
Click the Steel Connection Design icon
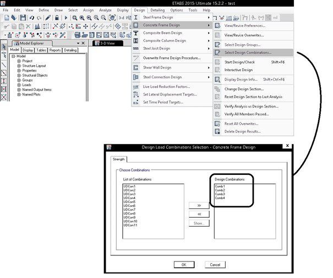(136, 77)
